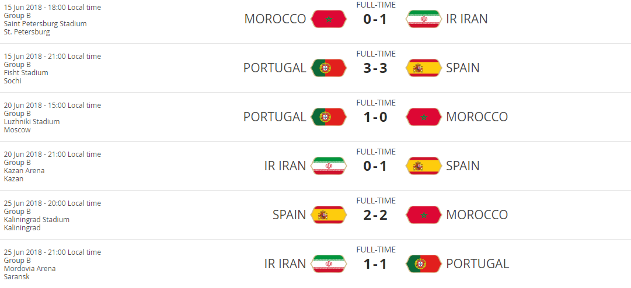Select Portugal flag in Portugal vs Spain match
This screenshot has height=288, width=631.
tap(329, 68)
